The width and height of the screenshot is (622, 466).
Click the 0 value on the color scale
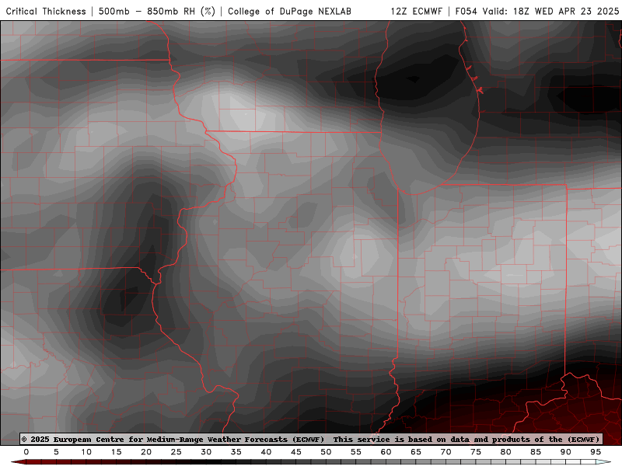coord(26,452)
